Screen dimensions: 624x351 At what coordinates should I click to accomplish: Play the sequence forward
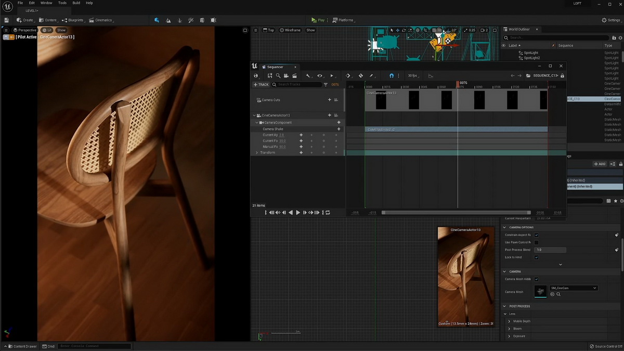click(298, 213)
